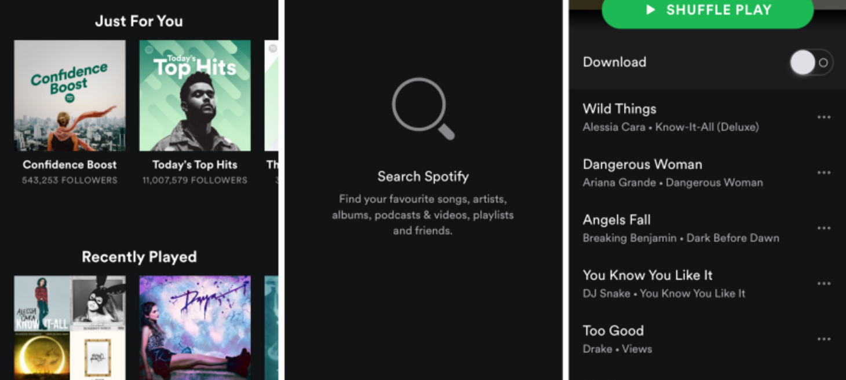Open the Confidence Boost playlist cover
This screenshot has width=846, height=380.
70,95
